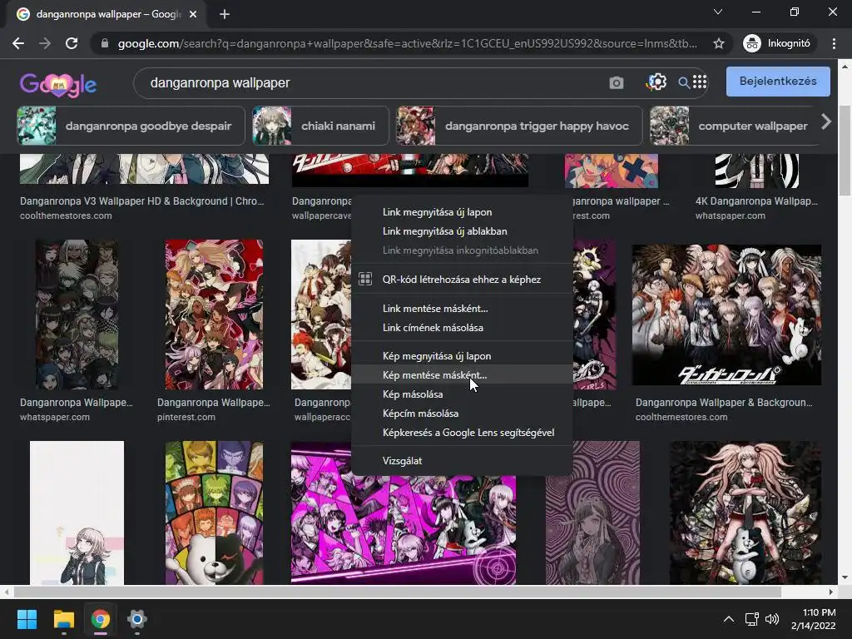
Task: Close the danganronpa wallpaper tab
Action: tap(193, 14)
